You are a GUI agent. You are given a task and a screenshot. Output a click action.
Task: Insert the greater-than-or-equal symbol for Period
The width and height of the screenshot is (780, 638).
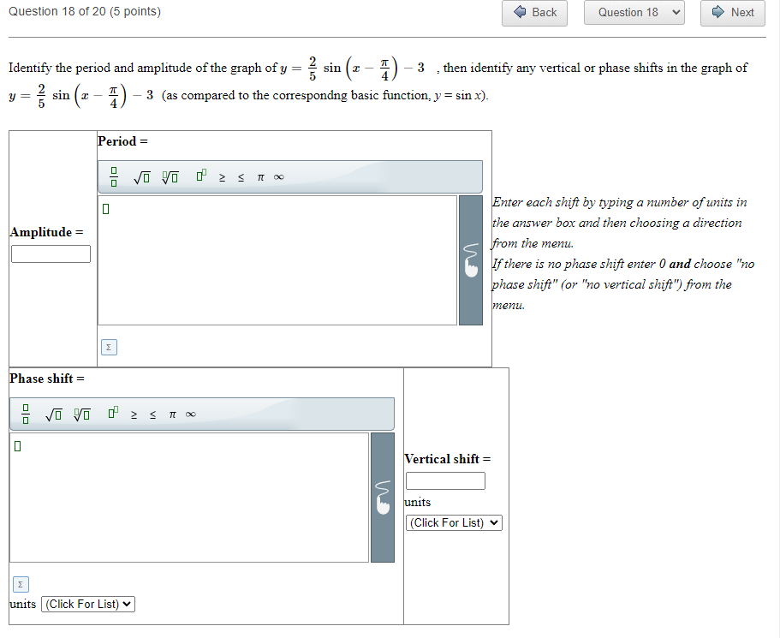coord(223,176)
